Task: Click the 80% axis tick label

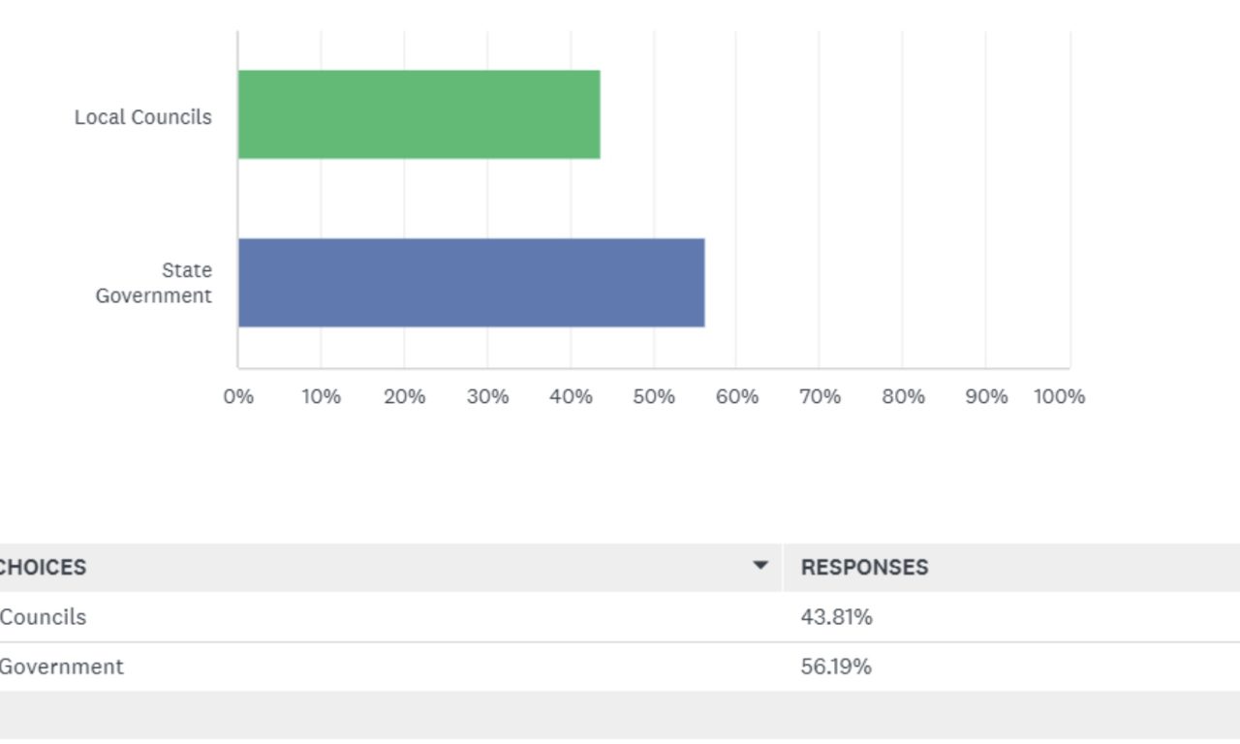Action: point(903,396)
